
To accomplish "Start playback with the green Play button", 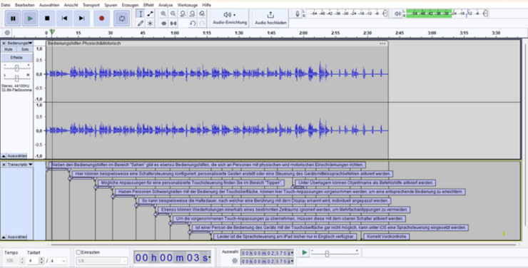I will [x=30, y=19].
